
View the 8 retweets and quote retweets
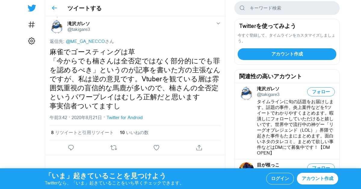[x=82, y=133]
